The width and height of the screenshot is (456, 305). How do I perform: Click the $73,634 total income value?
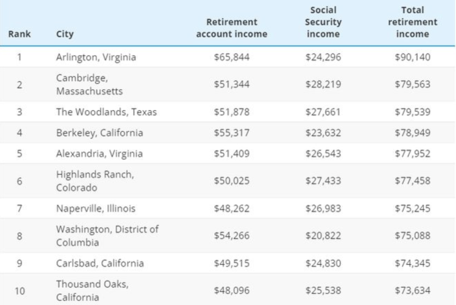pyautogui.click(x=413, y=291)
